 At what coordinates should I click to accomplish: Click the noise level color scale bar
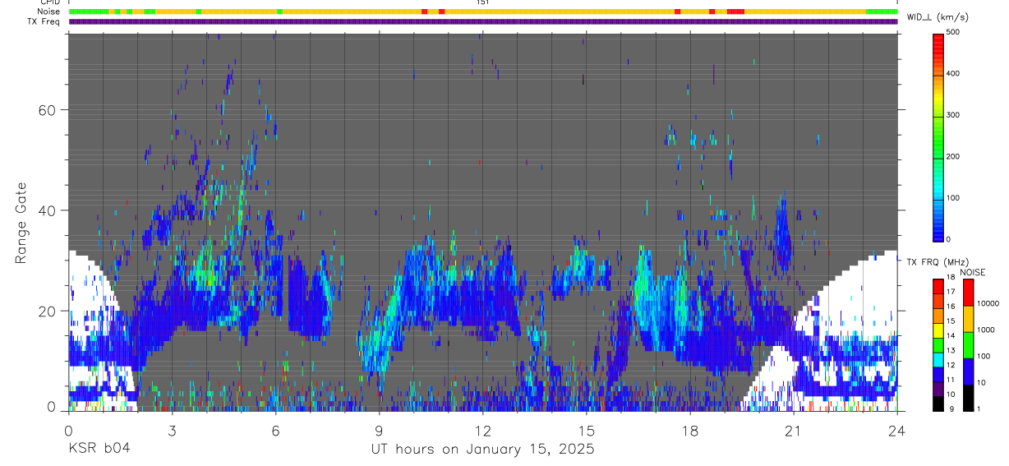click(x=969, y=345)
